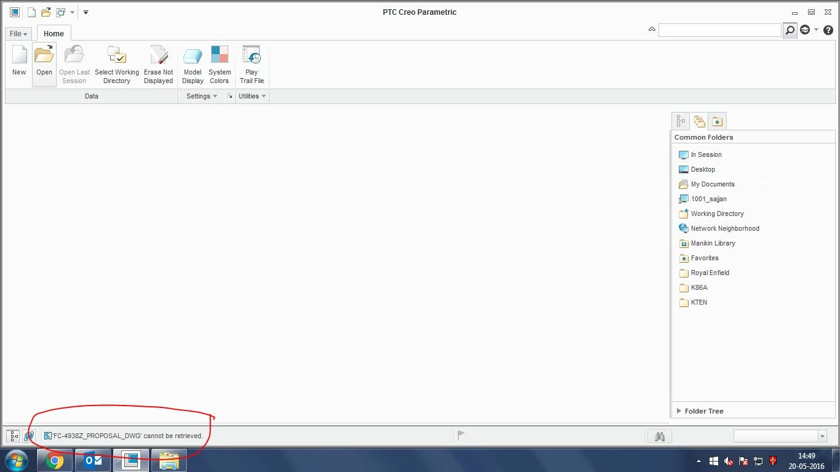Switch to Creo Parametric taskbar button
This screenshot has height=472, width=840.
130,460
